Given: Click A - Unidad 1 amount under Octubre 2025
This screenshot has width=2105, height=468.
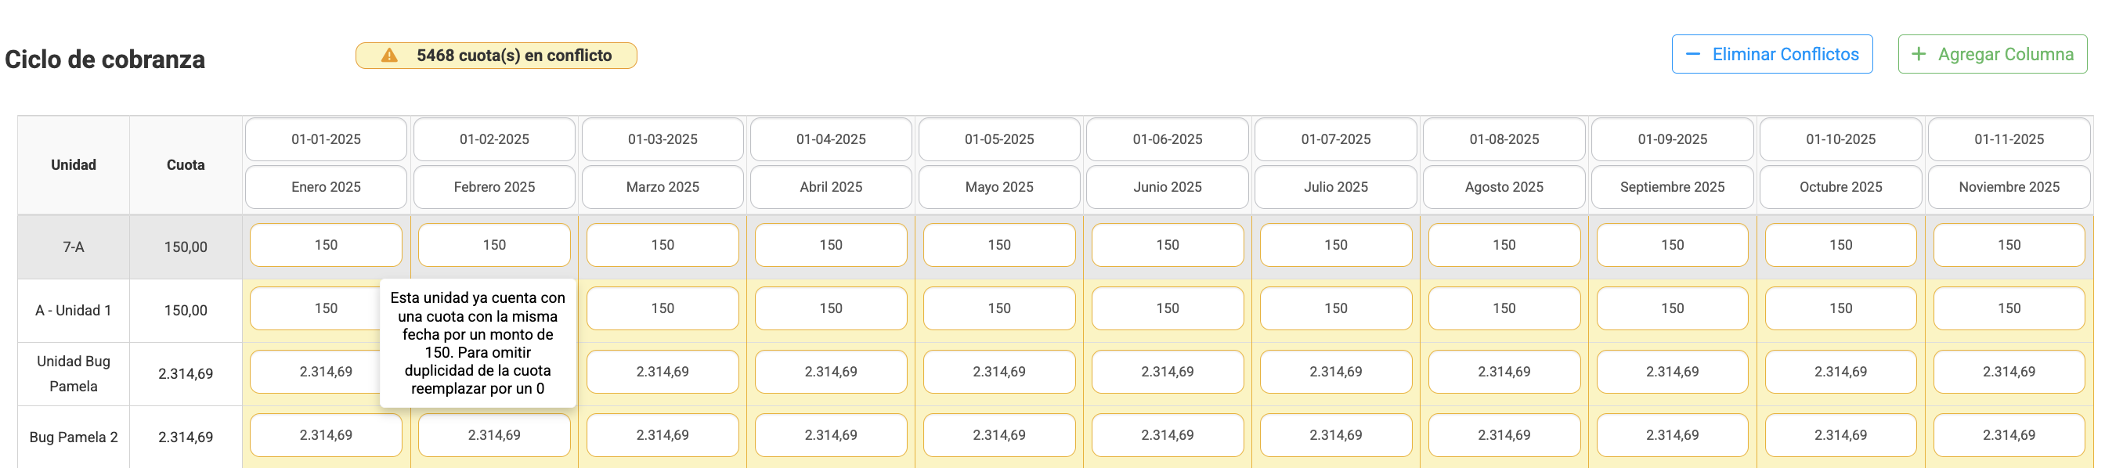Looking at the screenshot, I should click(1841, 308).
